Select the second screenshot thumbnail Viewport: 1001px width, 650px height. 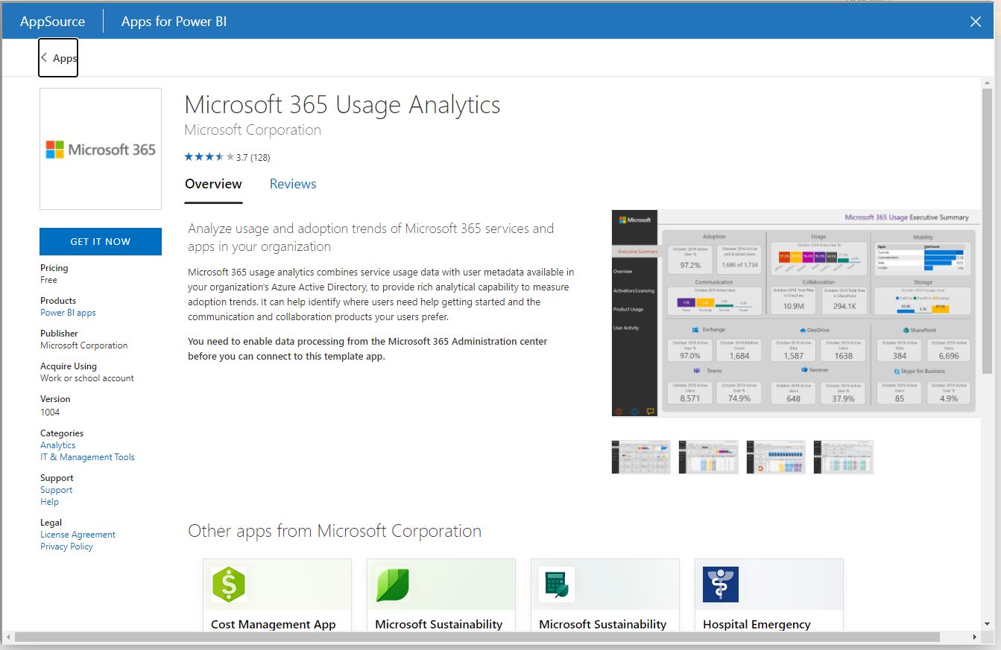709,456
